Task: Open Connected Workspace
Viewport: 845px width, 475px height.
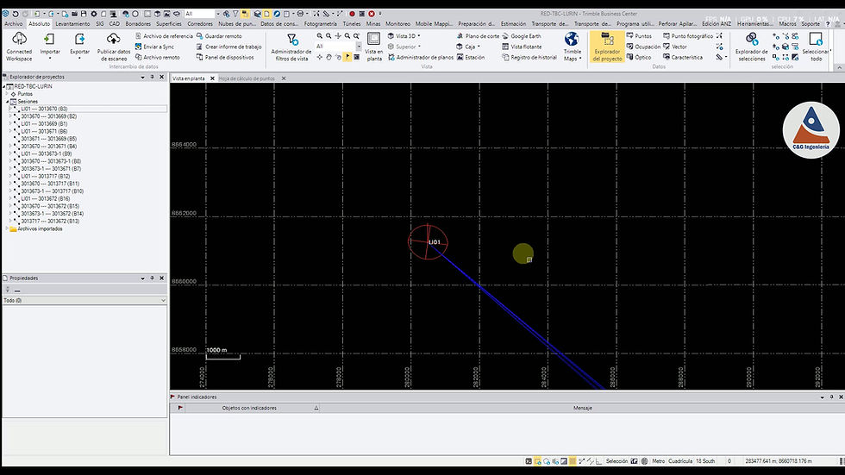Action: [x=19, y=47]
